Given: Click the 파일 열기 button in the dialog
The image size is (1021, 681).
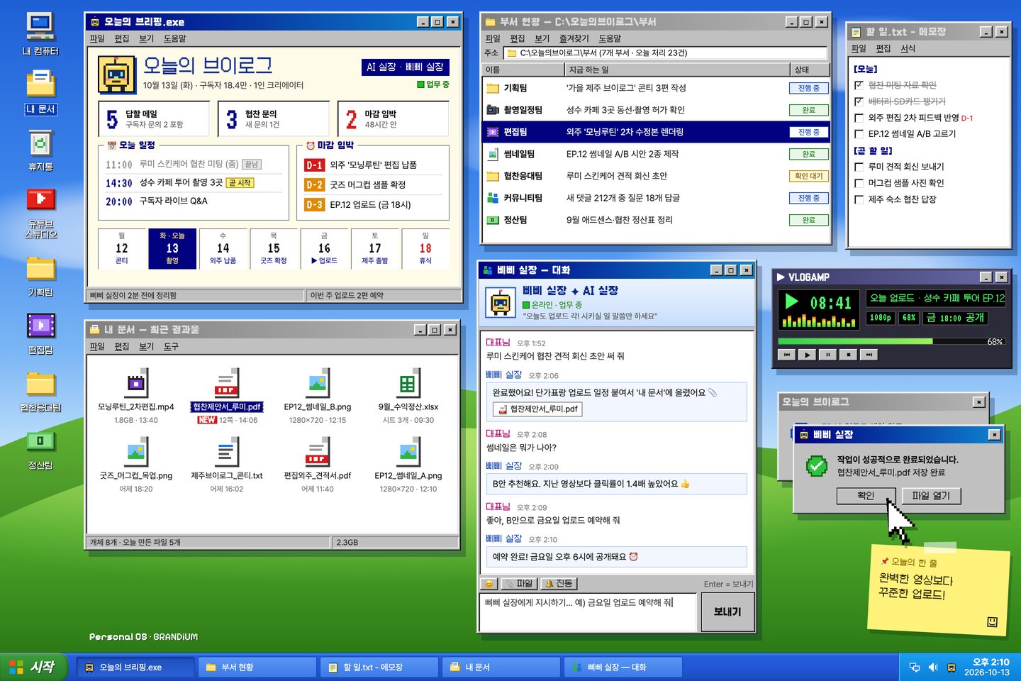Looking at the screenshot, I should click(931, 496).
